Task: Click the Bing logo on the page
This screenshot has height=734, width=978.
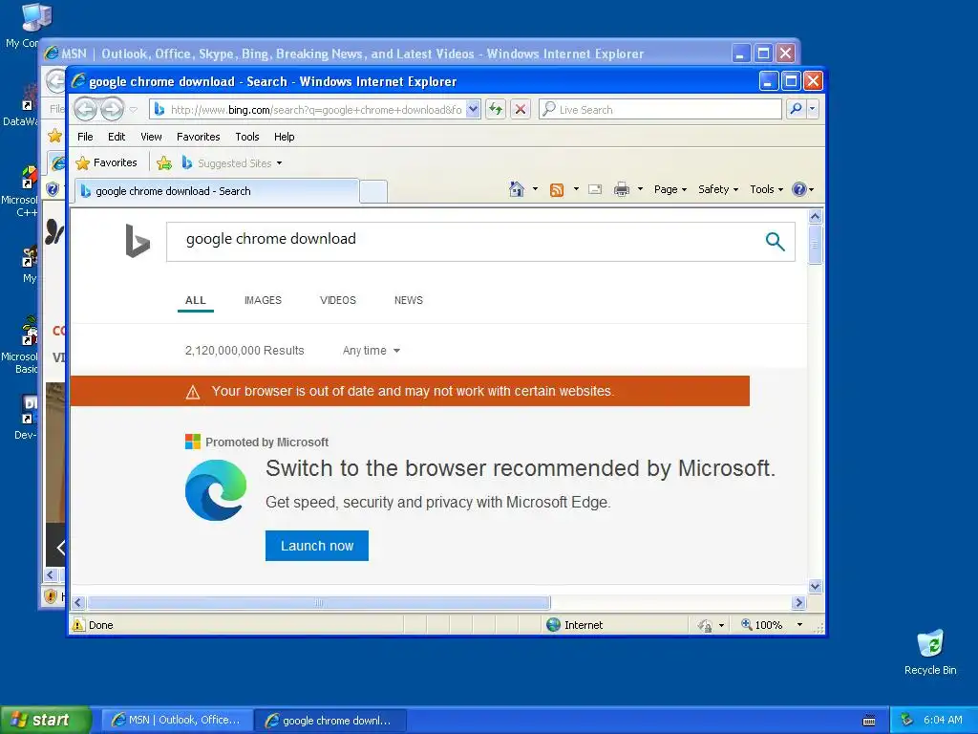Action: (138, 241)
